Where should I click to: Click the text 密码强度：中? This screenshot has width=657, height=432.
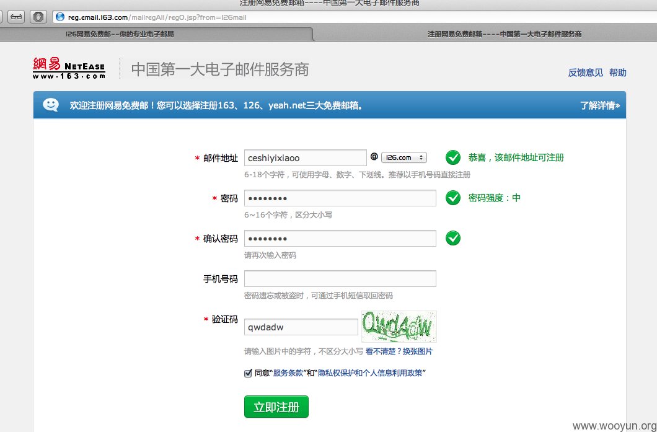click(495, 198)
